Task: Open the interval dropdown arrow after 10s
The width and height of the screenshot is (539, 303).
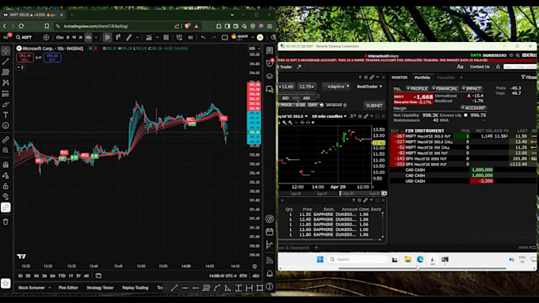Action: 96,37
